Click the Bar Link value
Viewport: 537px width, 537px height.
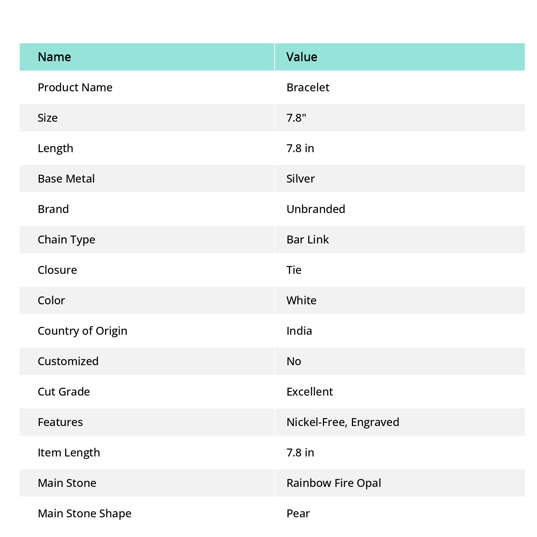tap(308, 240)
